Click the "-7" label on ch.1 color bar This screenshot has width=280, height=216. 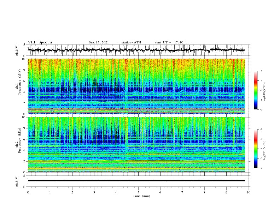click(261, 109)
